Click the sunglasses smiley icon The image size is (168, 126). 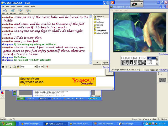click(18, 67)
